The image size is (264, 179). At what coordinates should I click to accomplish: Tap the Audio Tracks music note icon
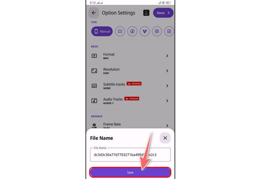[94, 101]
